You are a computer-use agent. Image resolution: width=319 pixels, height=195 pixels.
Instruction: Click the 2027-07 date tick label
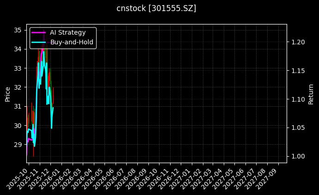tap(245, 179)
